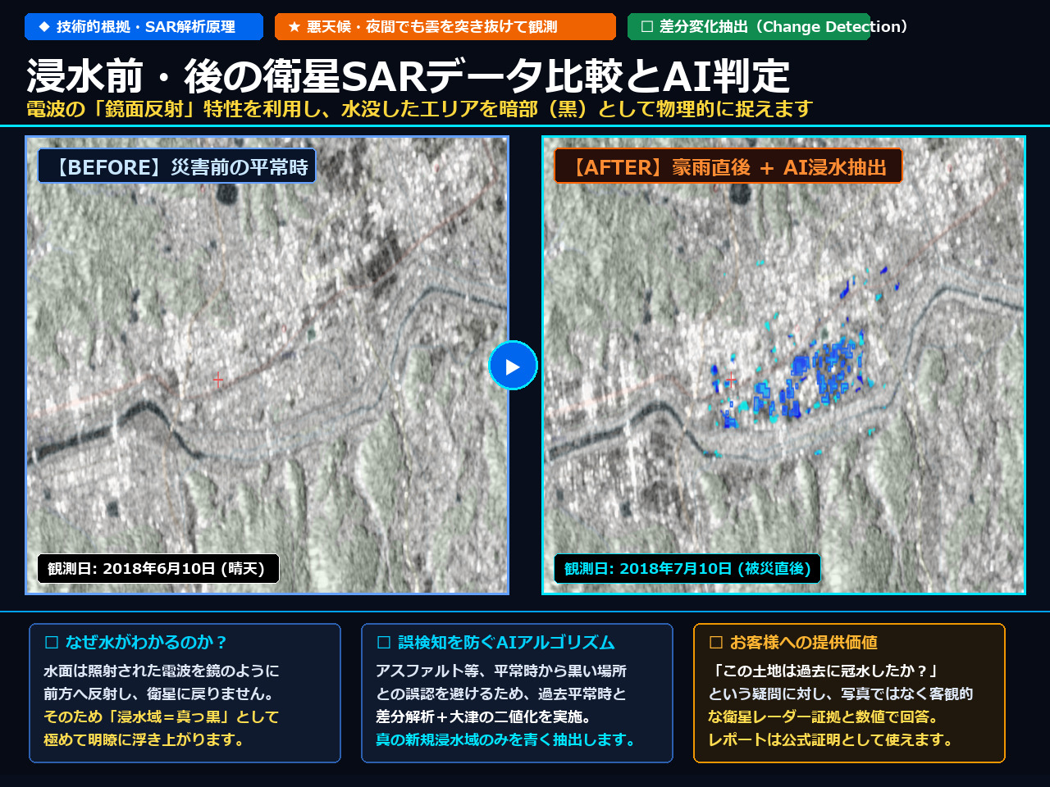Click the red crosshair marker in BEFORE image
This screenshot has width=1050, height=787.
[217, 380]
